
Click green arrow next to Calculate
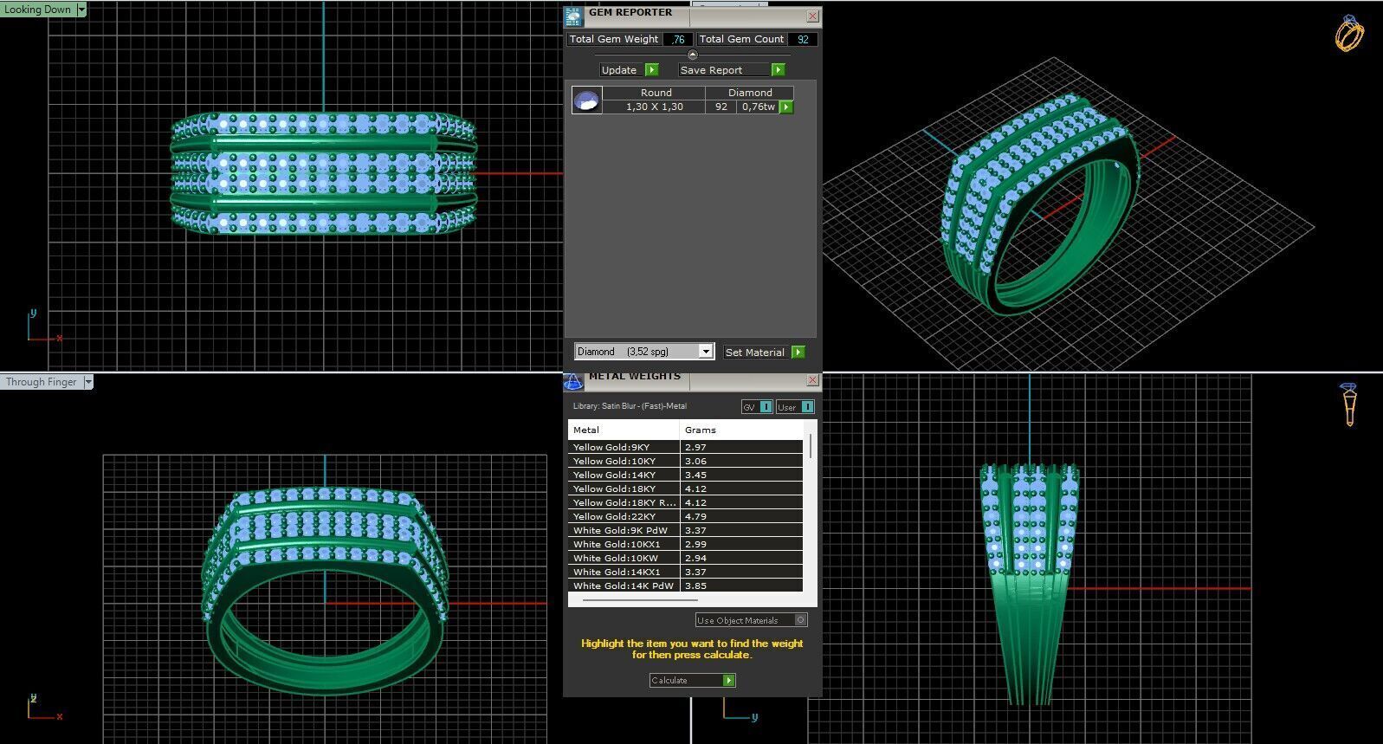click(729, 681)
